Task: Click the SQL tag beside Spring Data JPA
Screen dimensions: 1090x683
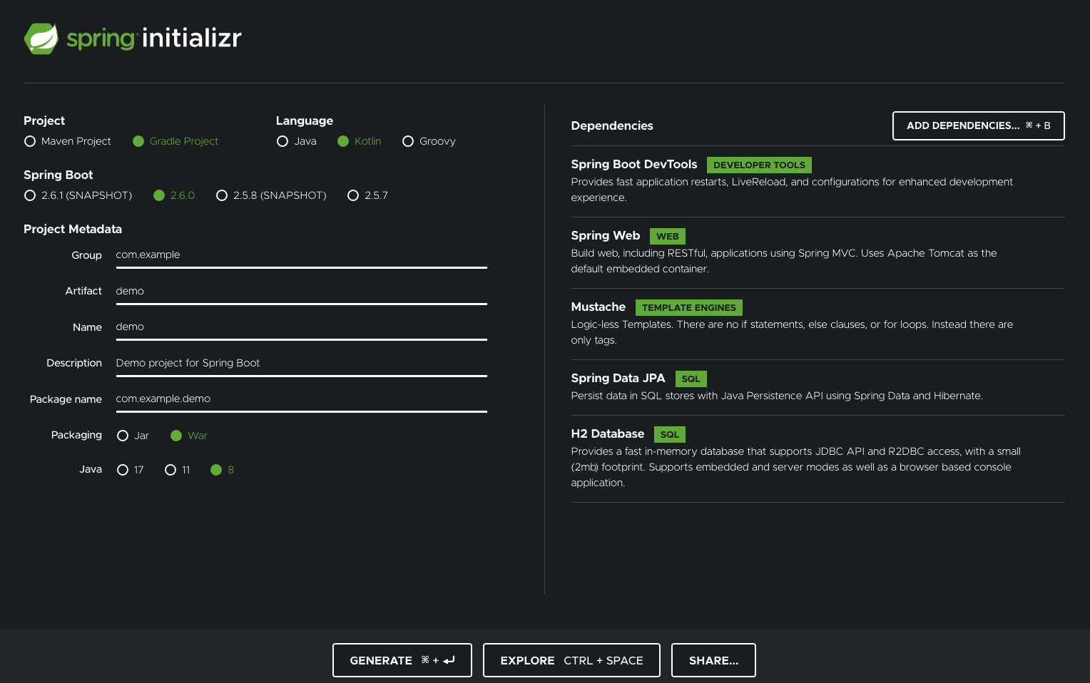Action: pyautogui.click(x=691, y=379)
